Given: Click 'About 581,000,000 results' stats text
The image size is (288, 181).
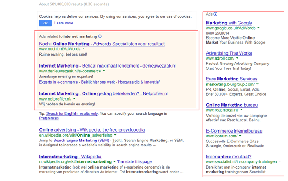Looking at the screenshot, I should pyautogui.click(x=74, y=4).
